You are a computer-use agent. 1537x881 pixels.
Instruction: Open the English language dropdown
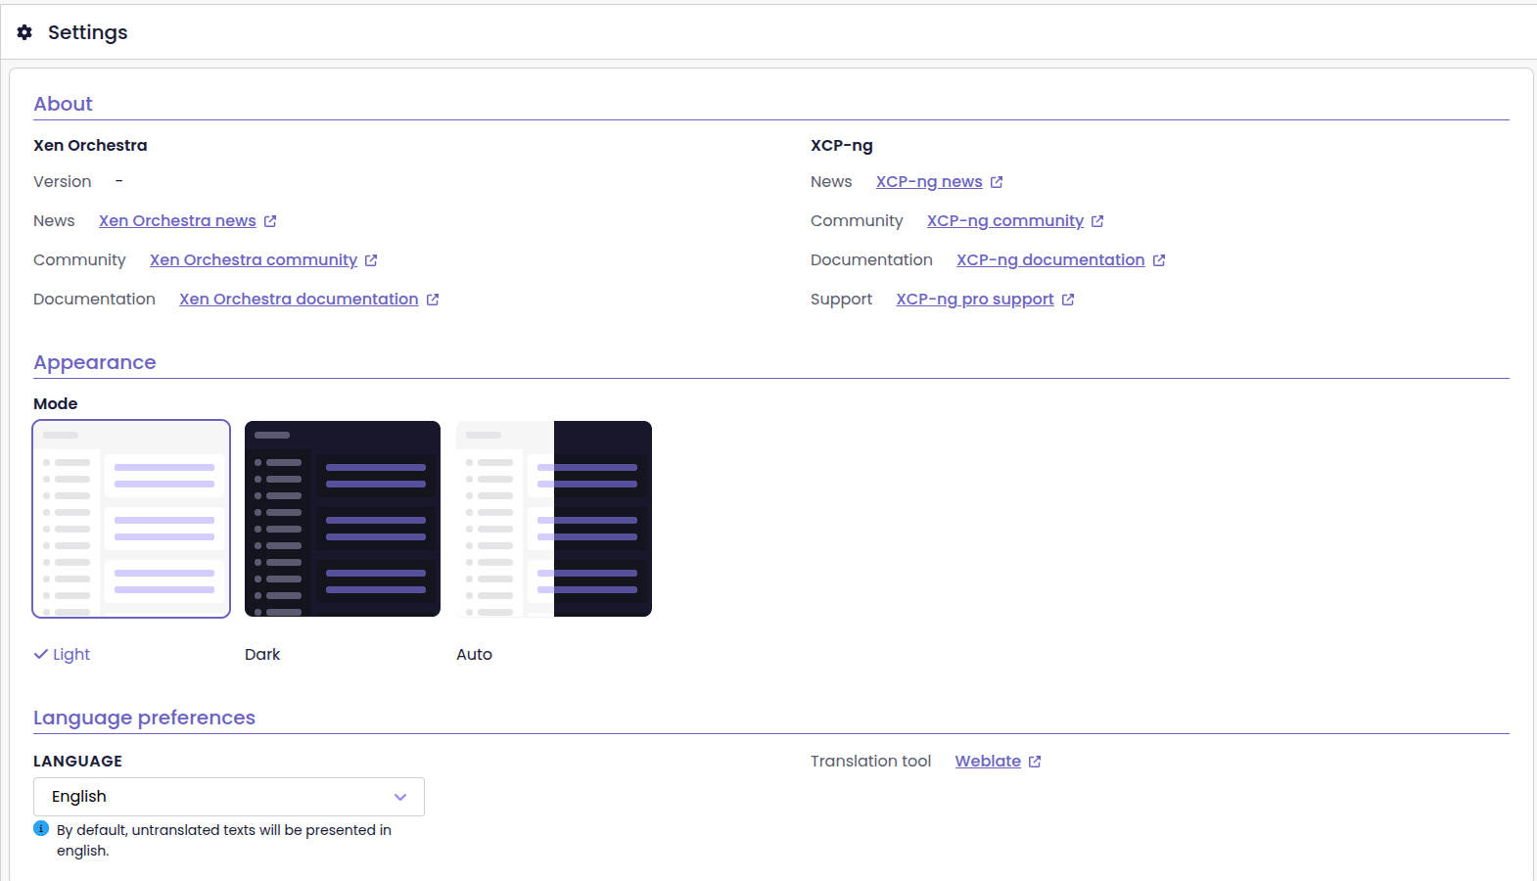215,797
